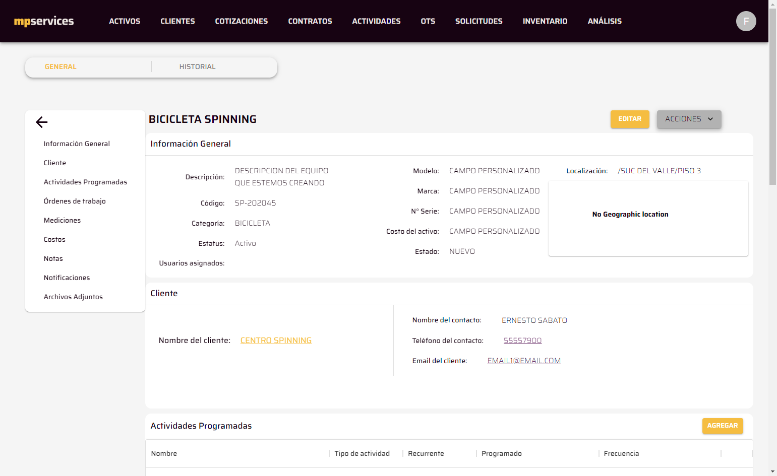This screenshot has width=777, height=476.
Task: Expand the ACCIONES dropdown
Action: point(689,119)
